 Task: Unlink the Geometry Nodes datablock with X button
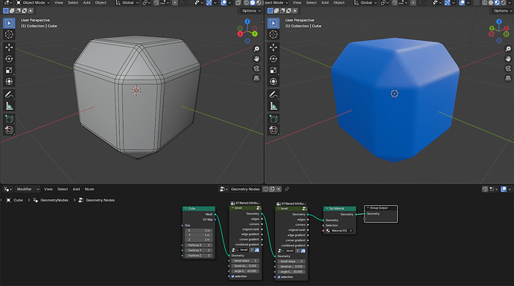click(x=279, y=189)
